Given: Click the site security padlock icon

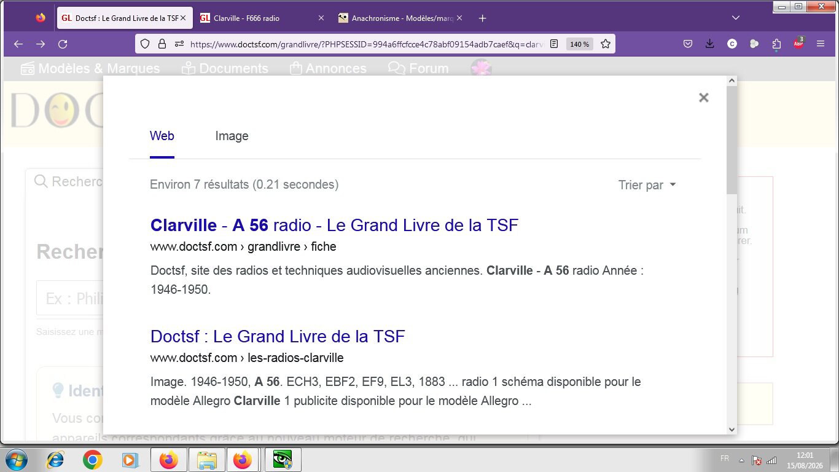Looking at the screenshot, I should point(162,44).
